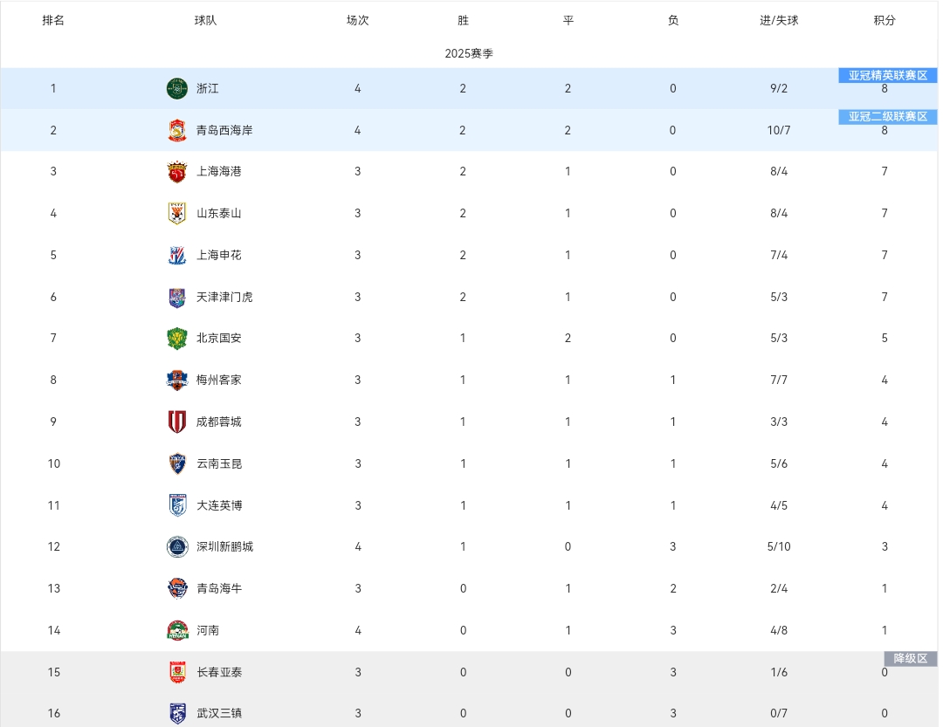Click the 云南玉昆 team name
This screenshot has height=727, width=943.
pyautogui.click(x=219, y=463)
